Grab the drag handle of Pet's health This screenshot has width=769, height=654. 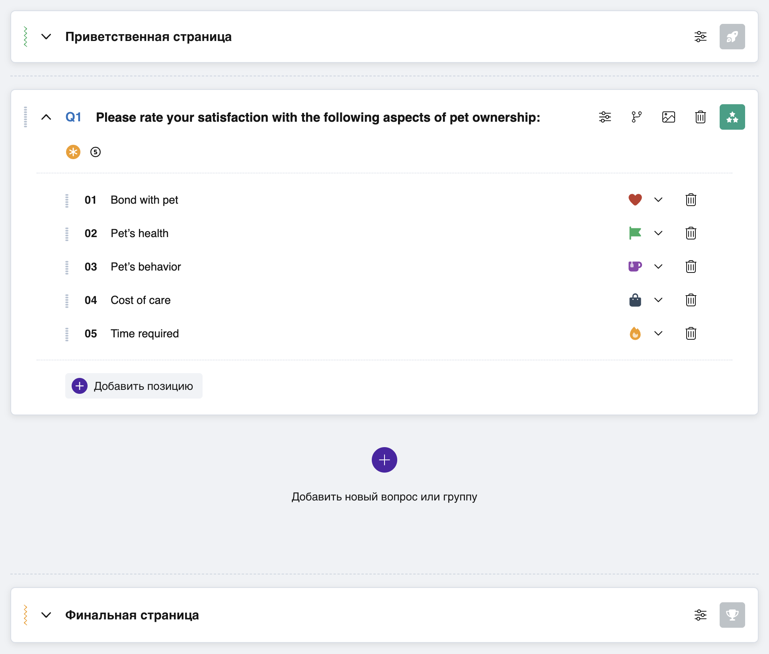point(67,234)
